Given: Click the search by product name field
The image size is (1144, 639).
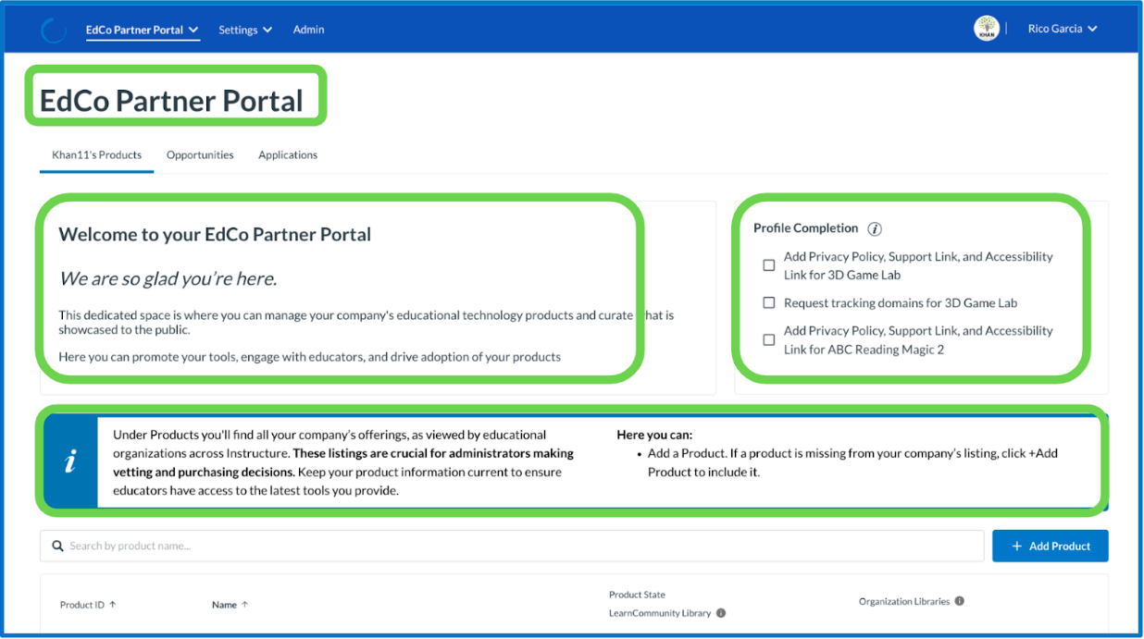Looking at the screenshot, I should [x=512, y=547].
